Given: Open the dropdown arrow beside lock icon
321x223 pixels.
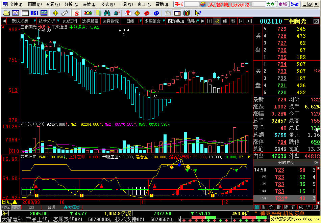Looking at the screenshot, I should click(x=198, y=21).
